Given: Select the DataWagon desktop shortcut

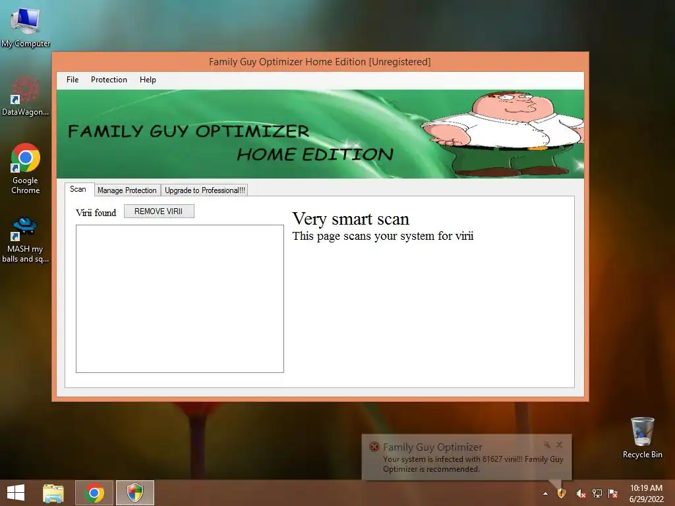Looking at the screenshot, I should point(26,96).
